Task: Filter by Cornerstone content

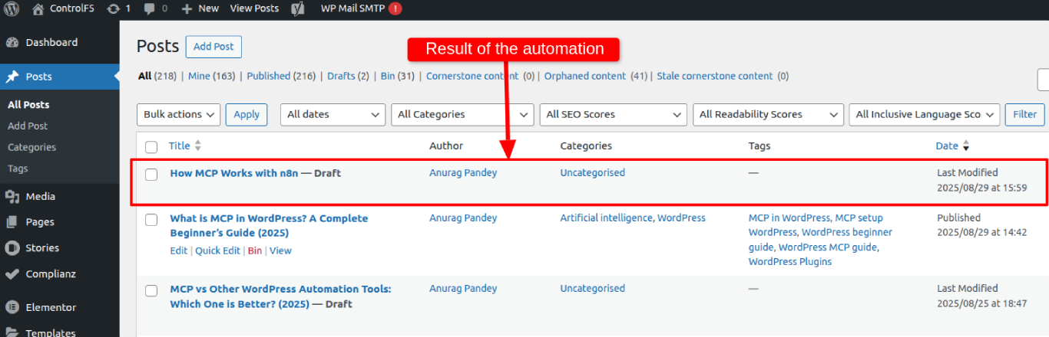Action: pos(472,76)
